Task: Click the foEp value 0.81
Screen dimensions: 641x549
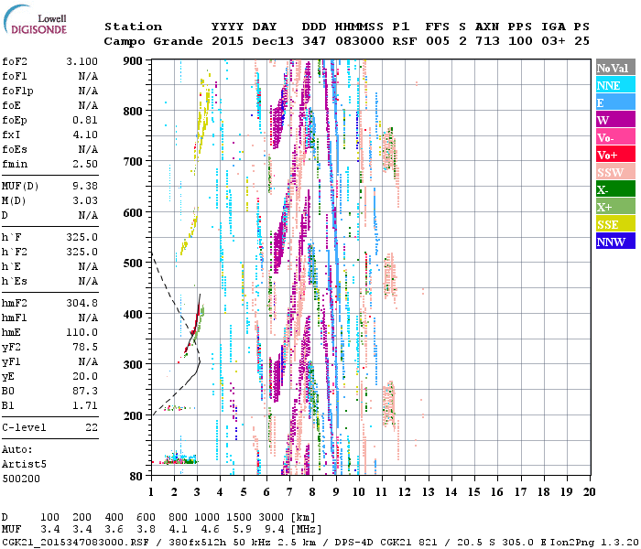Action: 85,120
